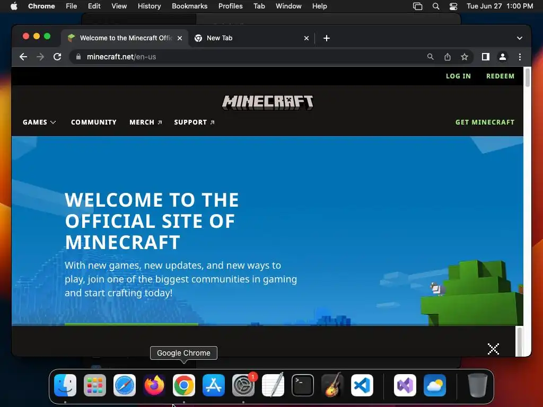
Task: Open App Store from the Dock
Action: tap(214, 385)
